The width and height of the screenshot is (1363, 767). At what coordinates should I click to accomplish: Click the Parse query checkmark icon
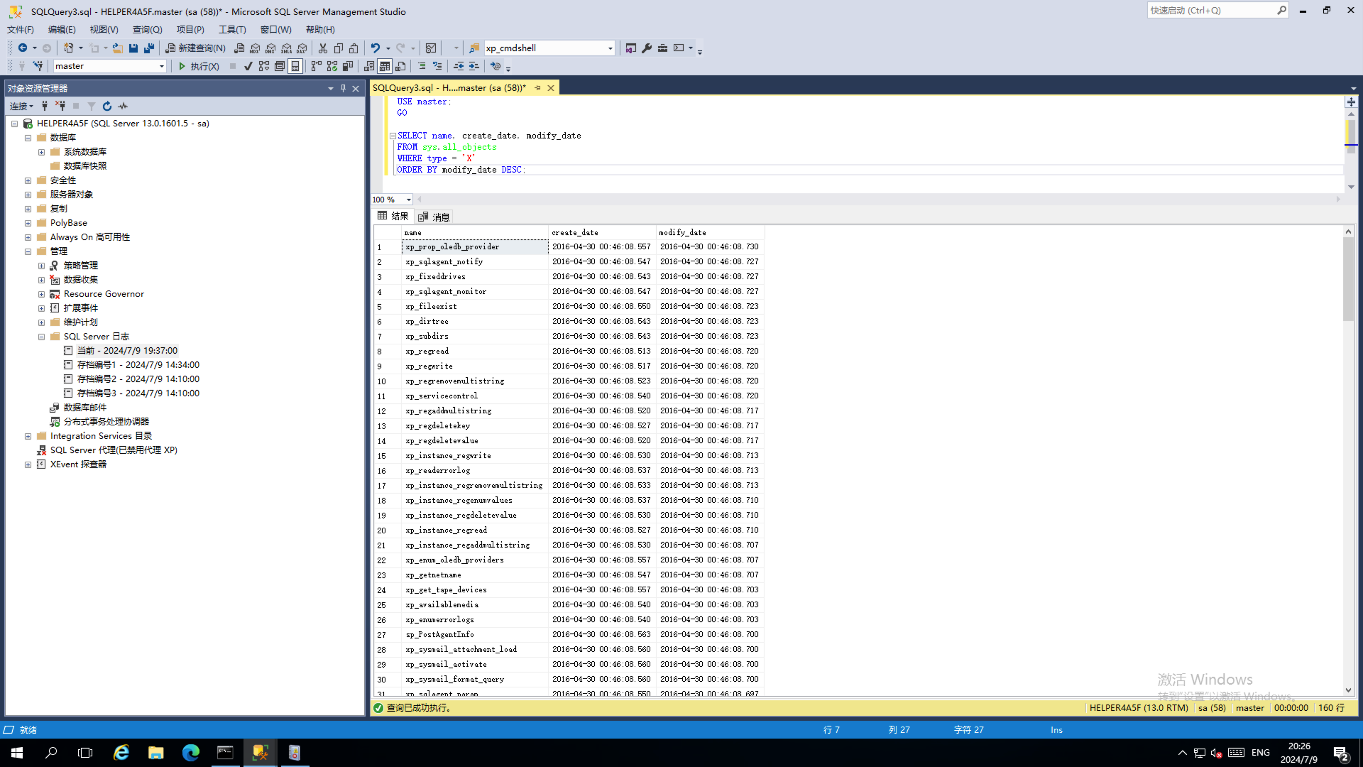click(248, 66)
